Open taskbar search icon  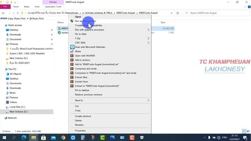[14, 137]
